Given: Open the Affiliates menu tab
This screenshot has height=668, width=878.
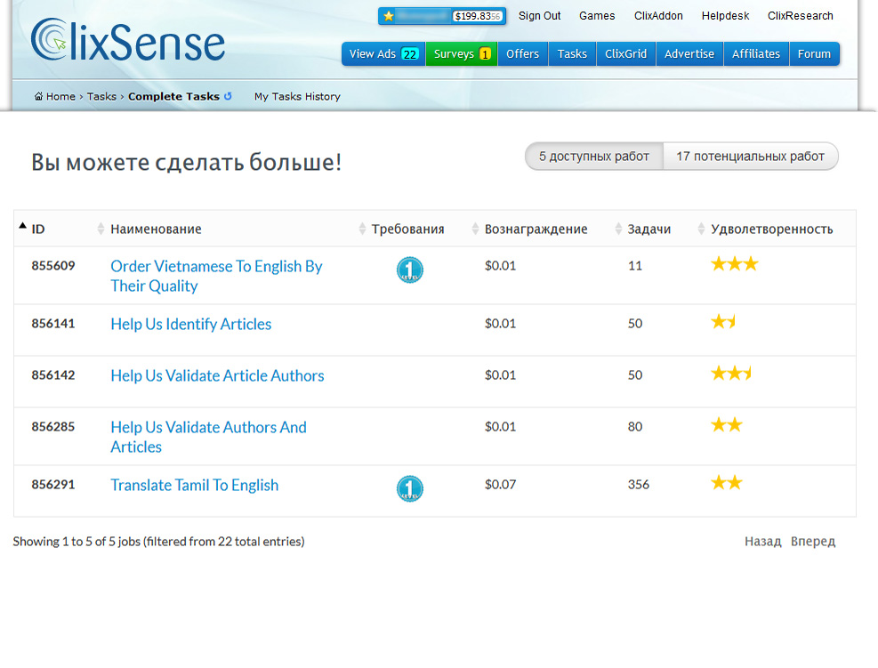Looking at the screenshot, I should [756, 54].
